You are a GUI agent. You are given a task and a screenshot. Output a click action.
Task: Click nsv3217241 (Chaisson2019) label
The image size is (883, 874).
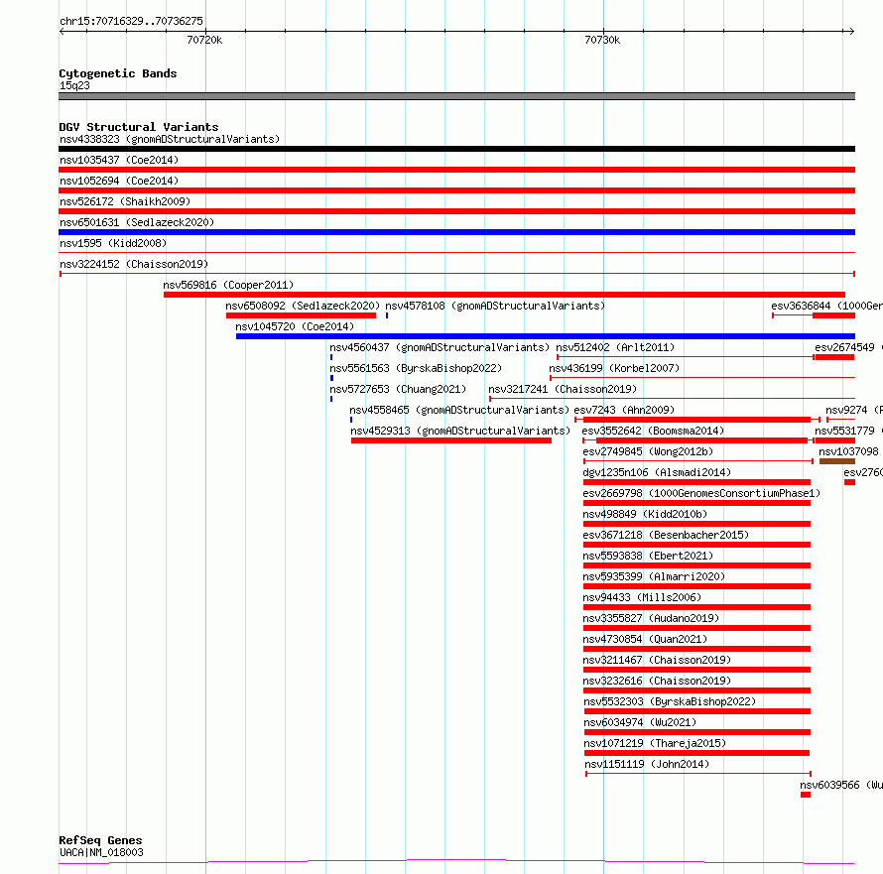pos(563,389)
